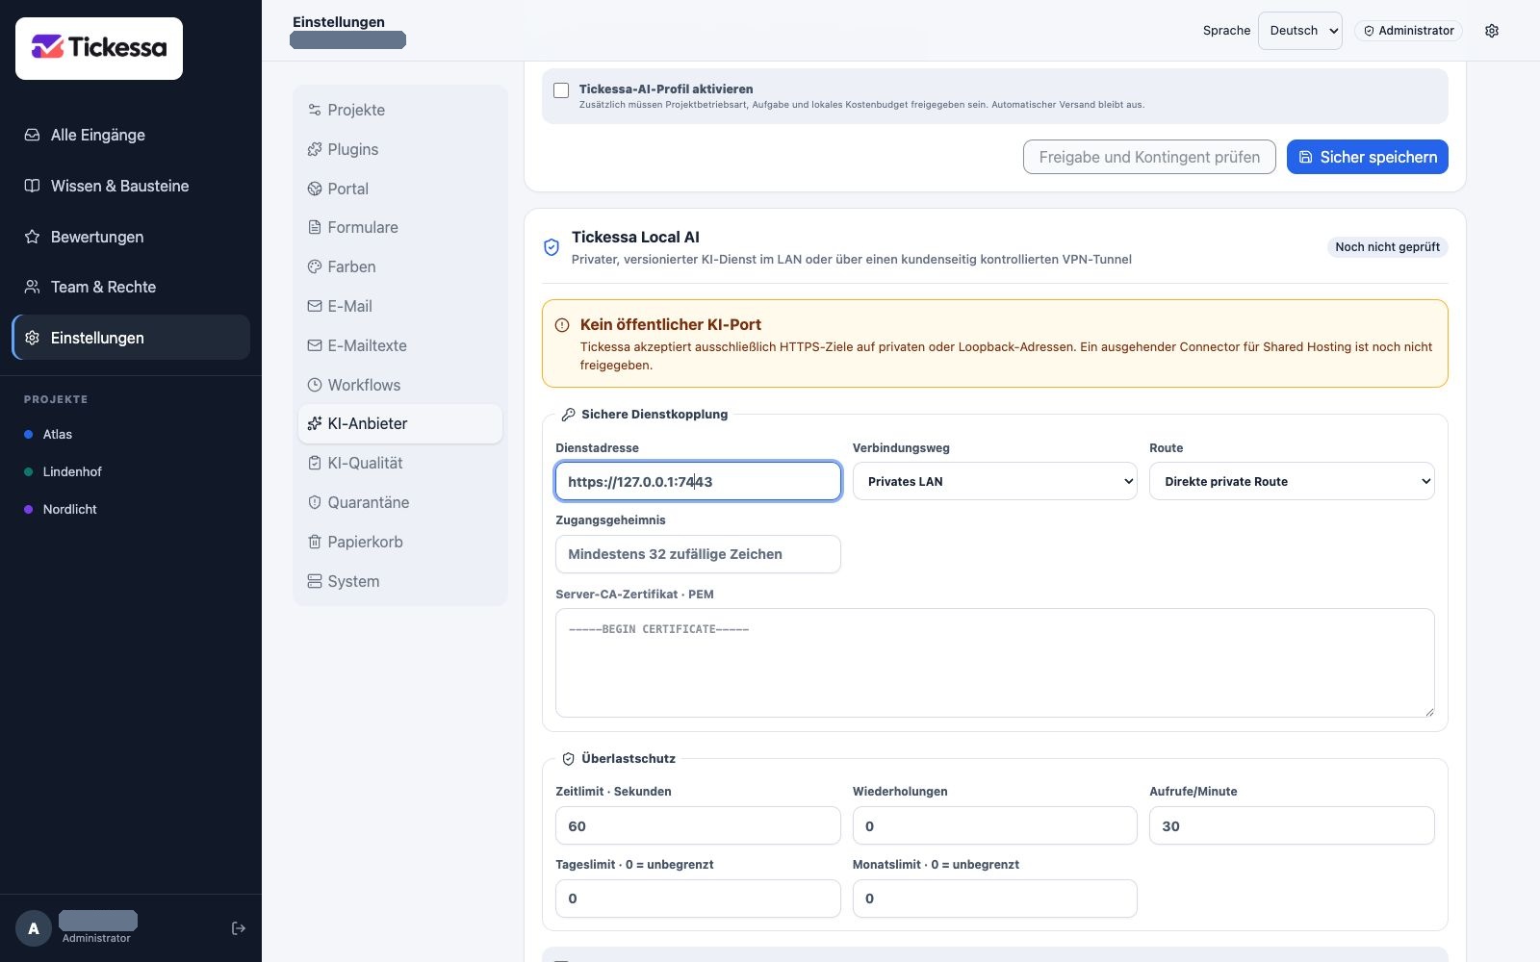Click the Wiederholungen field

pos(995,825)
